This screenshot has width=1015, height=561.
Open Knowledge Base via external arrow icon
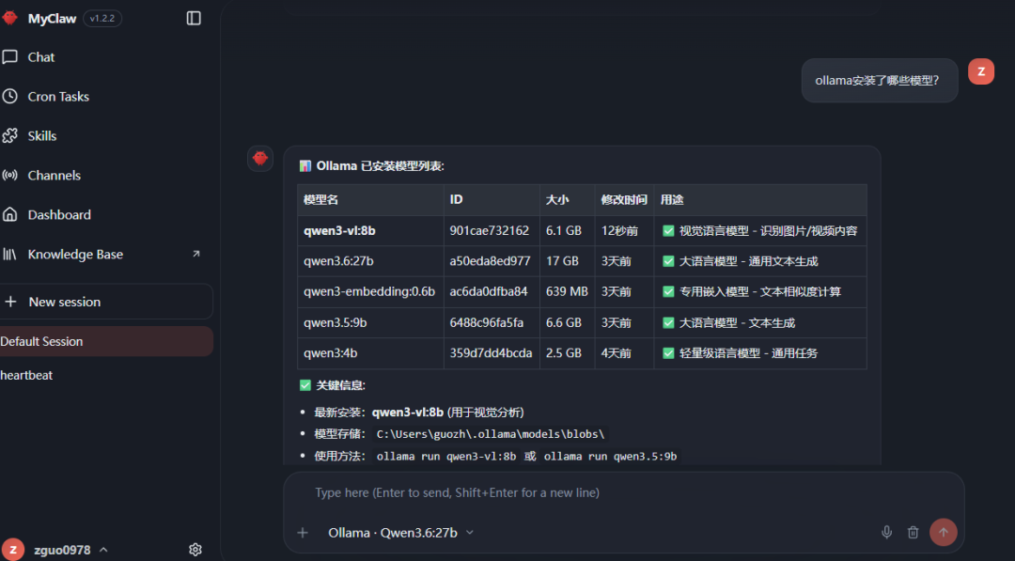[196, 254]
